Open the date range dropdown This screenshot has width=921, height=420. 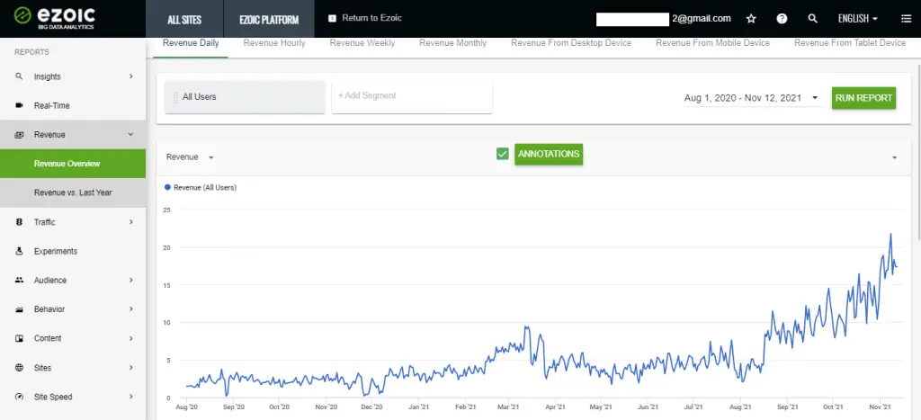(x=751, y=98)
